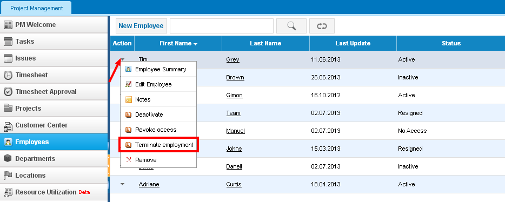Collapse the sidebar with orange handle
505x202 pixels.
point(109,165)
